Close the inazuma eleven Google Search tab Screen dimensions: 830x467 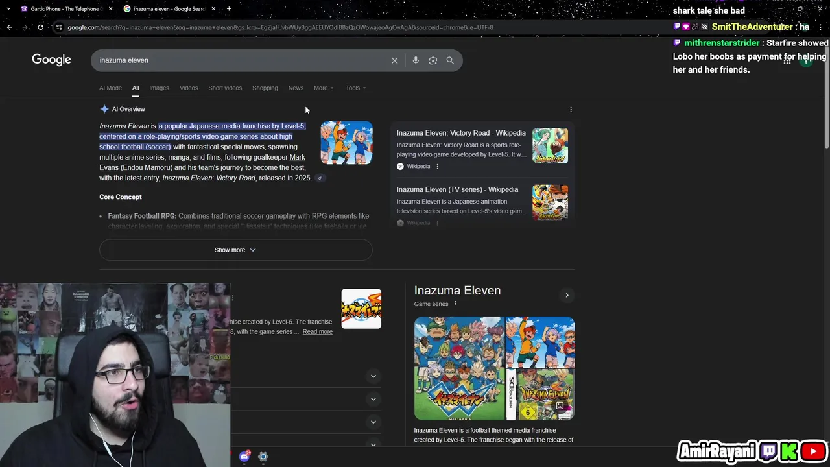(213, 9)
